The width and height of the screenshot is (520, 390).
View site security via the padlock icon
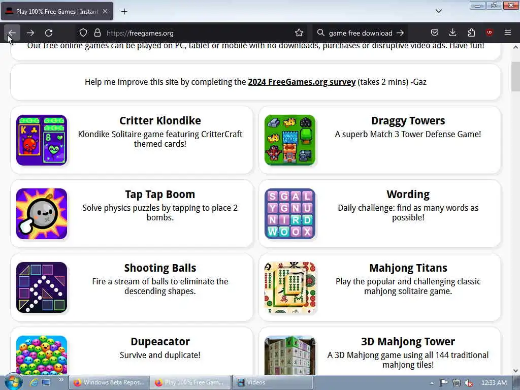pyautogui.click(x=97, y=33)
